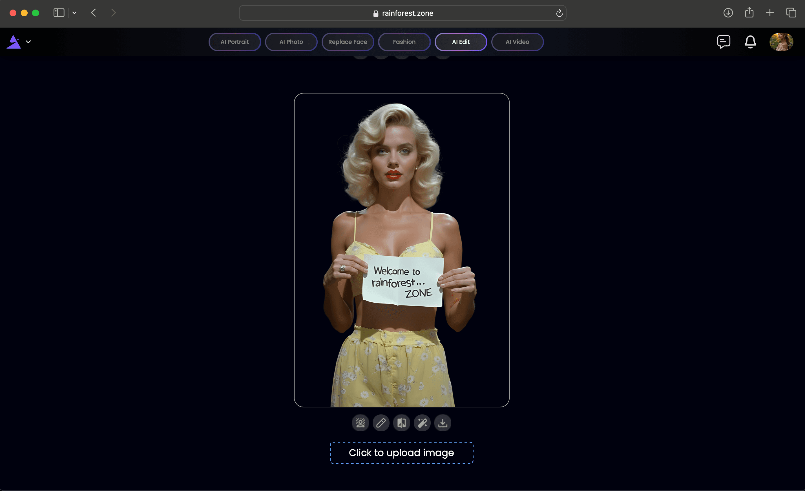The width and height of the screenshot is (805, 491).
Task: Open the user profile avatar menu
Action: pyautogui.click(x=780, y=41)
